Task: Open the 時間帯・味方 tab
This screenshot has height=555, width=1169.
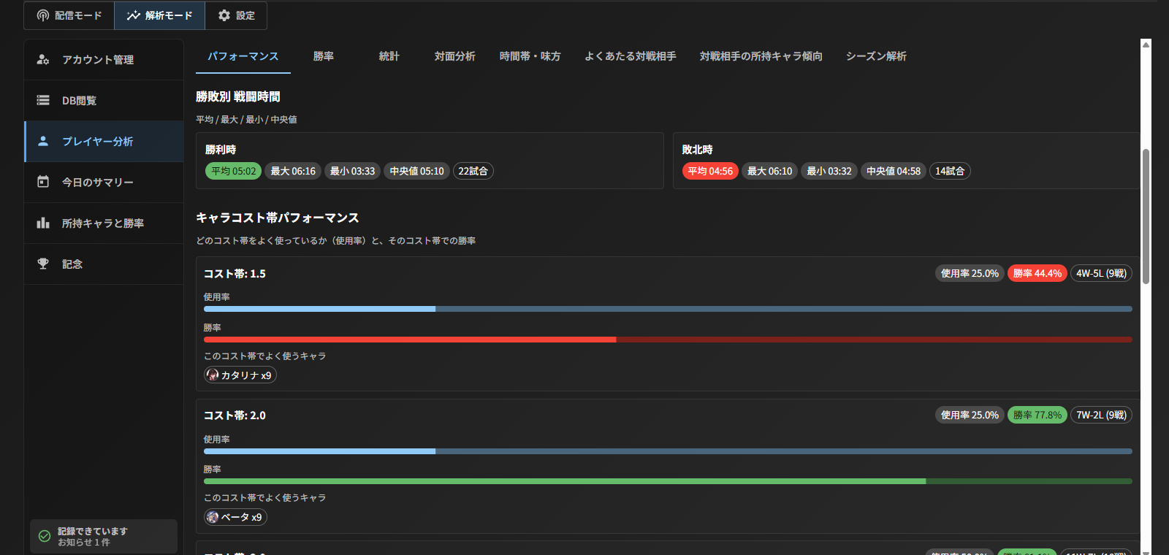Action: (530, 56)
